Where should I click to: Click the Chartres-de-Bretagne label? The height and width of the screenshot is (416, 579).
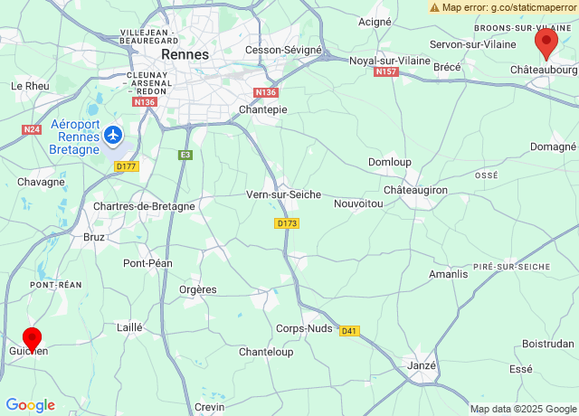pos(144,206)
